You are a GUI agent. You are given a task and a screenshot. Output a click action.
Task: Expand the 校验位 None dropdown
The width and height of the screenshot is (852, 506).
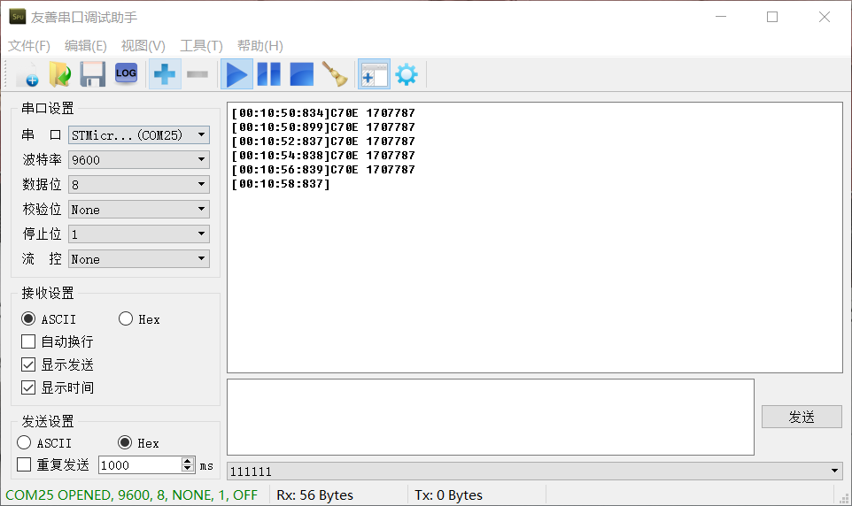coord(139,210)
